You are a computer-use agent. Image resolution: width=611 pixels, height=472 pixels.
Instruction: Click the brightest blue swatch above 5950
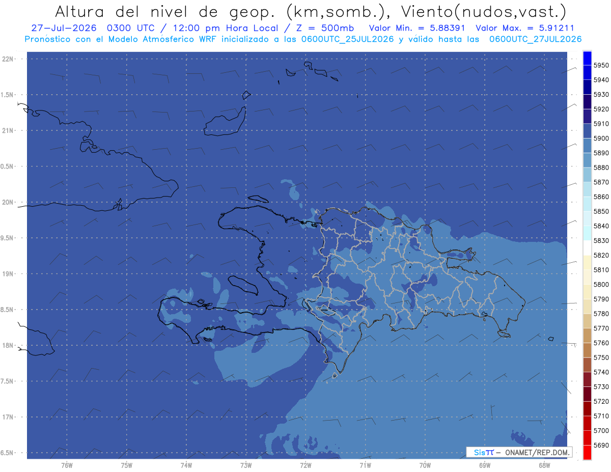(587, 58)
